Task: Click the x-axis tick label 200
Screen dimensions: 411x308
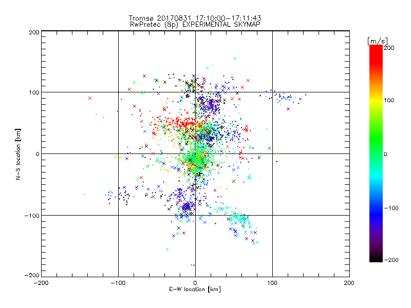Action: point(349,283)
